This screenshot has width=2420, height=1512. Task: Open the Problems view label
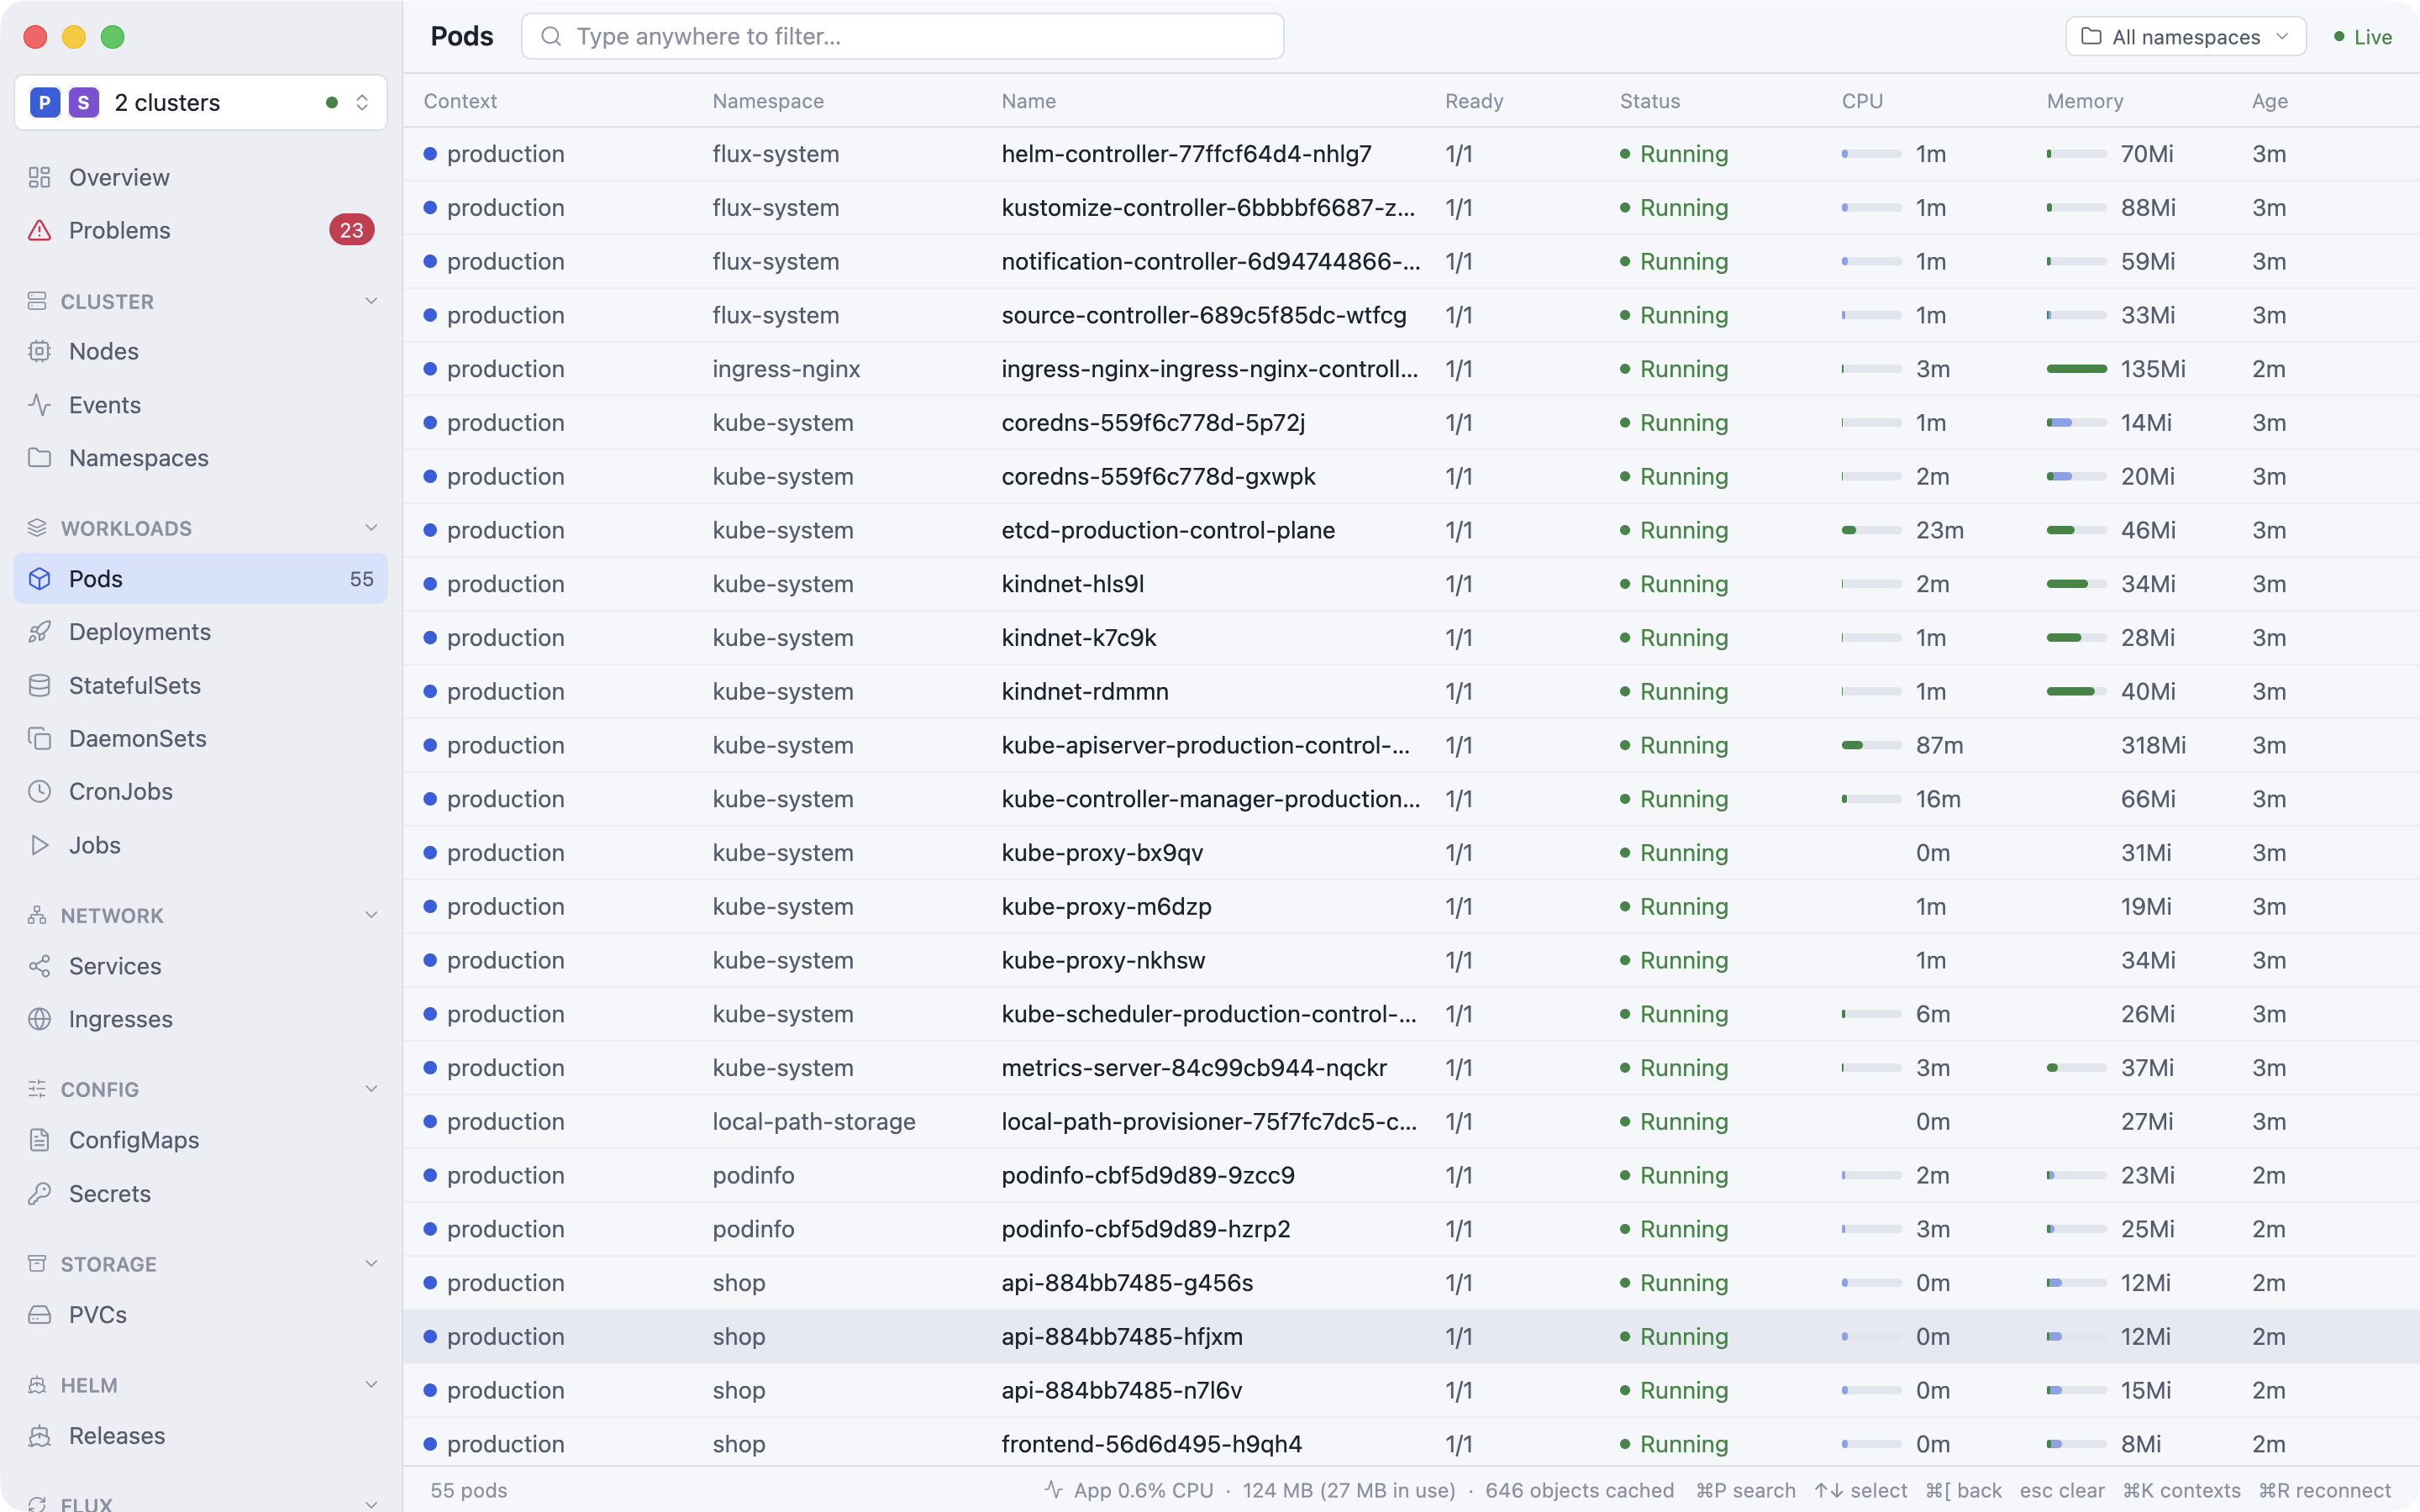(120, 230)
